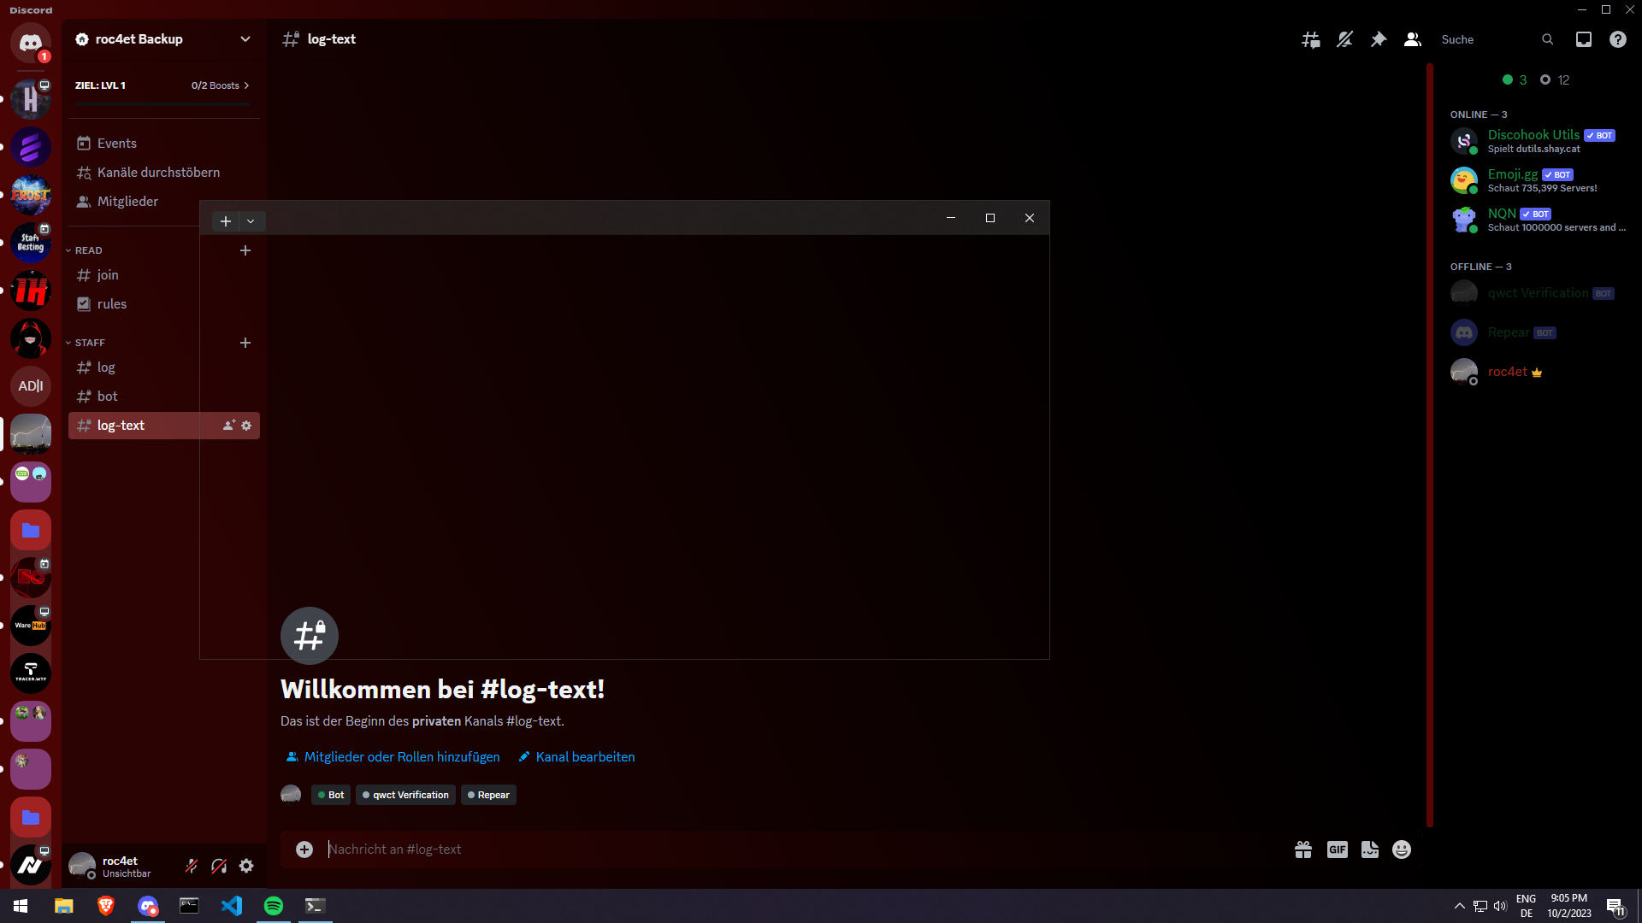Select the join channel
This screenshot has width=1642, height=923.
[x=164, y=275]
